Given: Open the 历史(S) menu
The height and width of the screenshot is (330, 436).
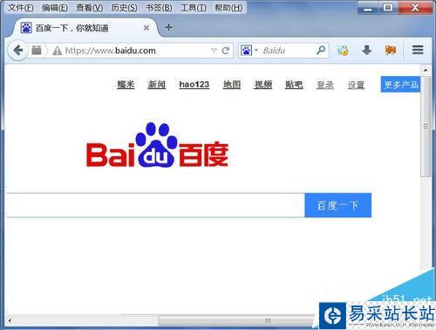Looking at the screenshot, I should [124, 7].
